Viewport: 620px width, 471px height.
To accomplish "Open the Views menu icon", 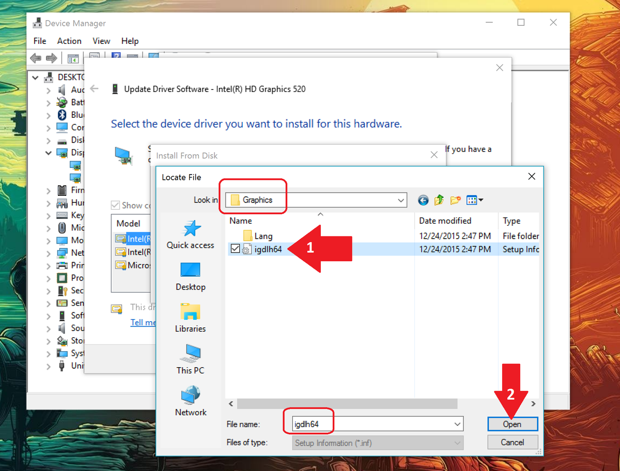I will tap(472, 200).
